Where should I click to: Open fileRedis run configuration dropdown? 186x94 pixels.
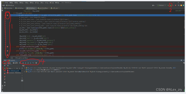(x=161, y=5)
